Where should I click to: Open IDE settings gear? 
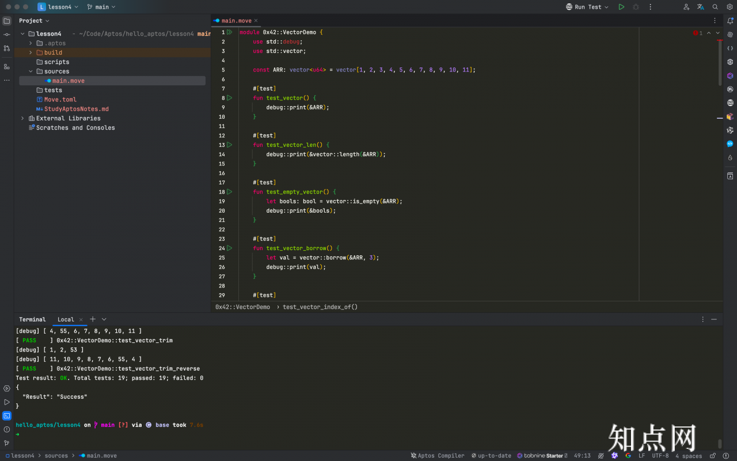click(730, 7)
